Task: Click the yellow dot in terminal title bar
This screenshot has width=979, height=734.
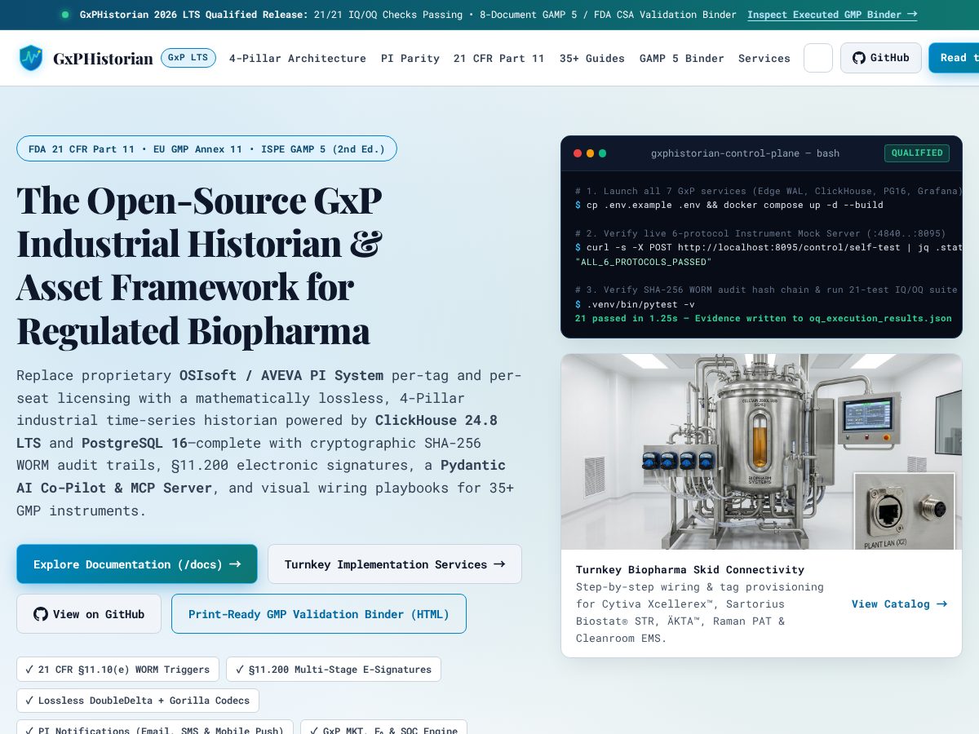Action: point(590,153)
